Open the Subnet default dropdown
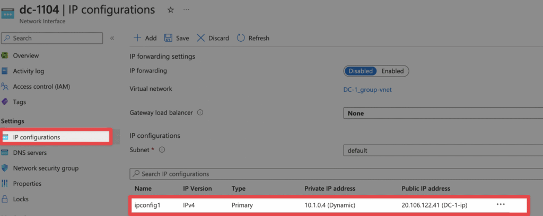 443,151
